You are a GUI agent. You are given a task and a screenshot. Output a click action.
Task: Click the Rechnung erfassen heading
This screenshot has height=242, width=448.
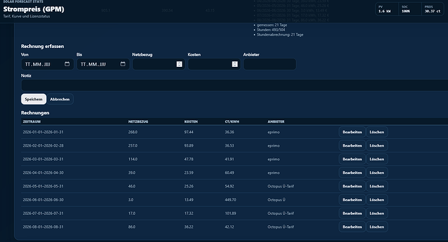(42, 46)
